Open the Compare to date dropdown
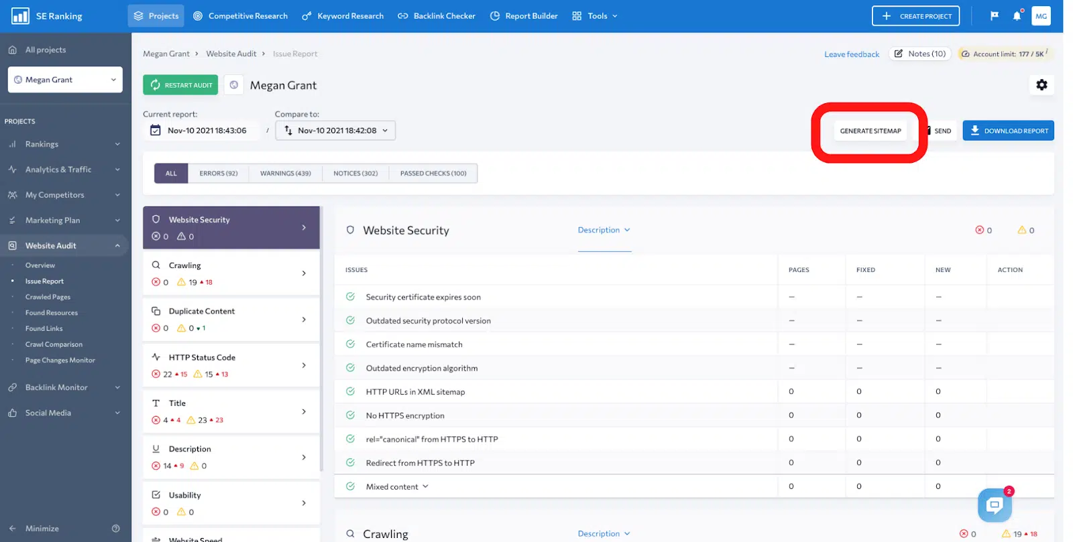Image resolution: width=1073 pixels, height=542 pixels. point(335,131)
